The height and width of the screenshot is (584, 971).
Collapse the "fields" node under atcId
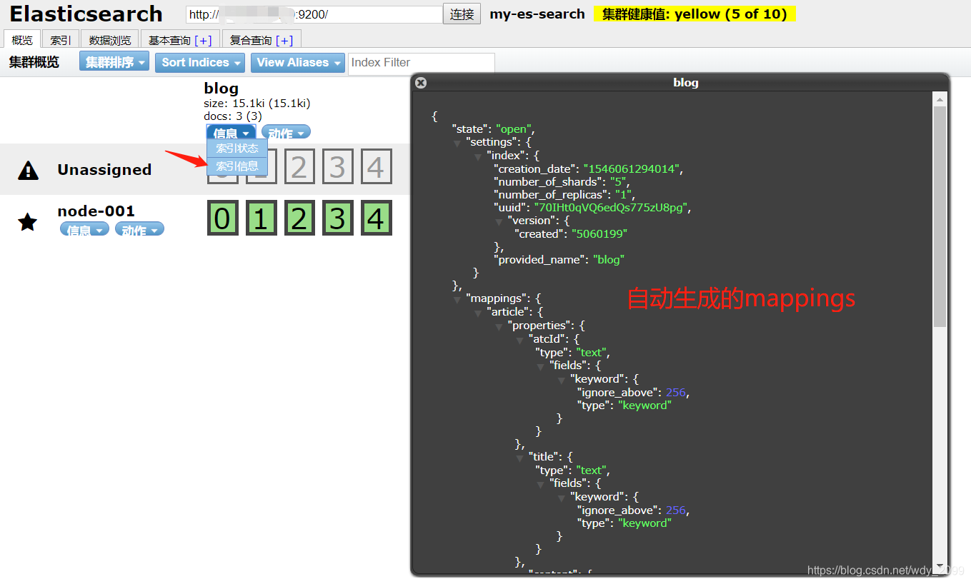(x=541, y=366)
